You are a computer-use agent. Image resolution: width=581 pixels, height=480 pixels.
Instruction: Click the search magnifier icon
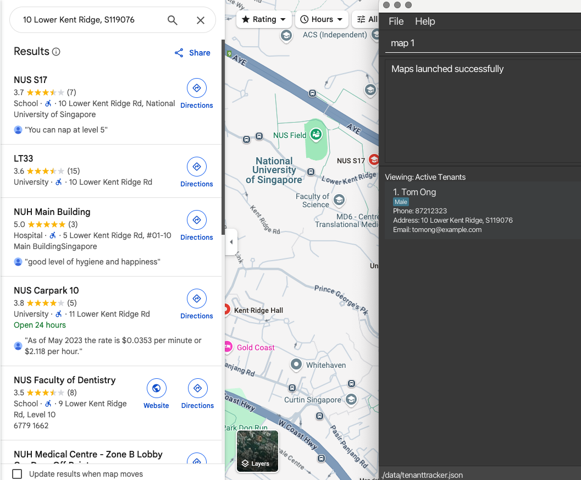point(172,20)
